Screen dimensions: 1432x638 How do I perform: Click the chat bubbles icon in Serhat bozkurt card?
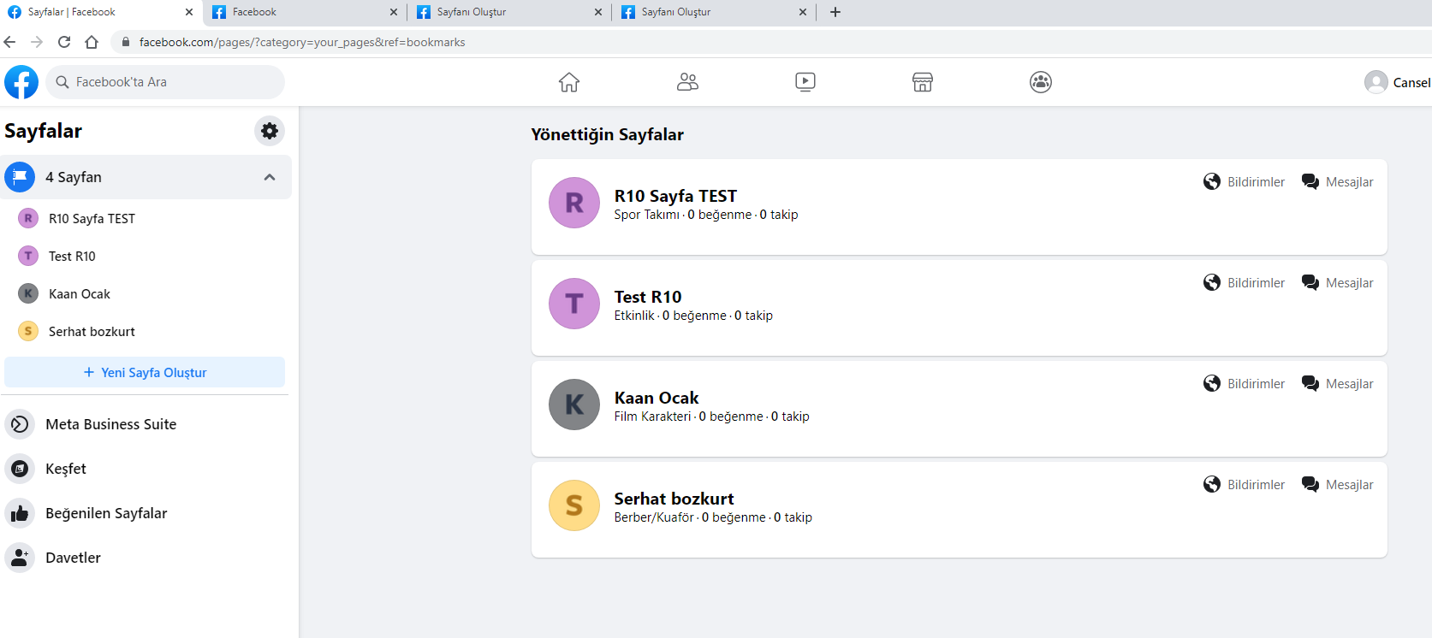tap(1310, 484)
